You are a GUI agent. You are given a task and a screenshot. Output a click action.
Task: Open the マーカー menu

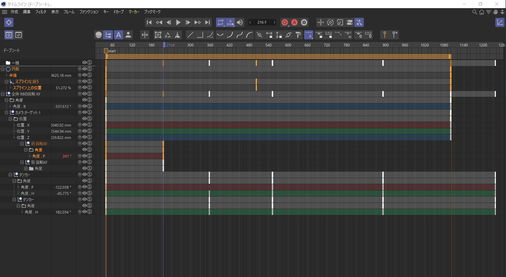click(134, 12)
